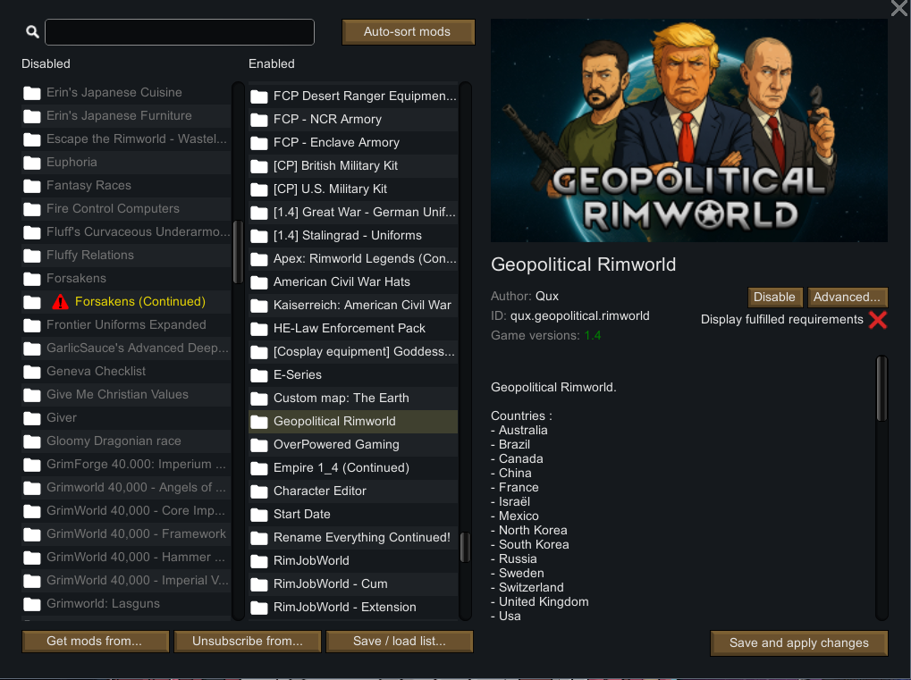The width and height of the screenshot is (911, 680).
Task: Click folder icon next to Frontier Uniforms Expanded
Action: click(32, 325)
